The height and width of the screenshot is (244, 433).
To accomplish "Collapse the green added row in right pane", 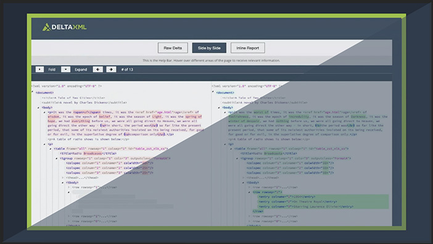I will click(x=249, y=192).
